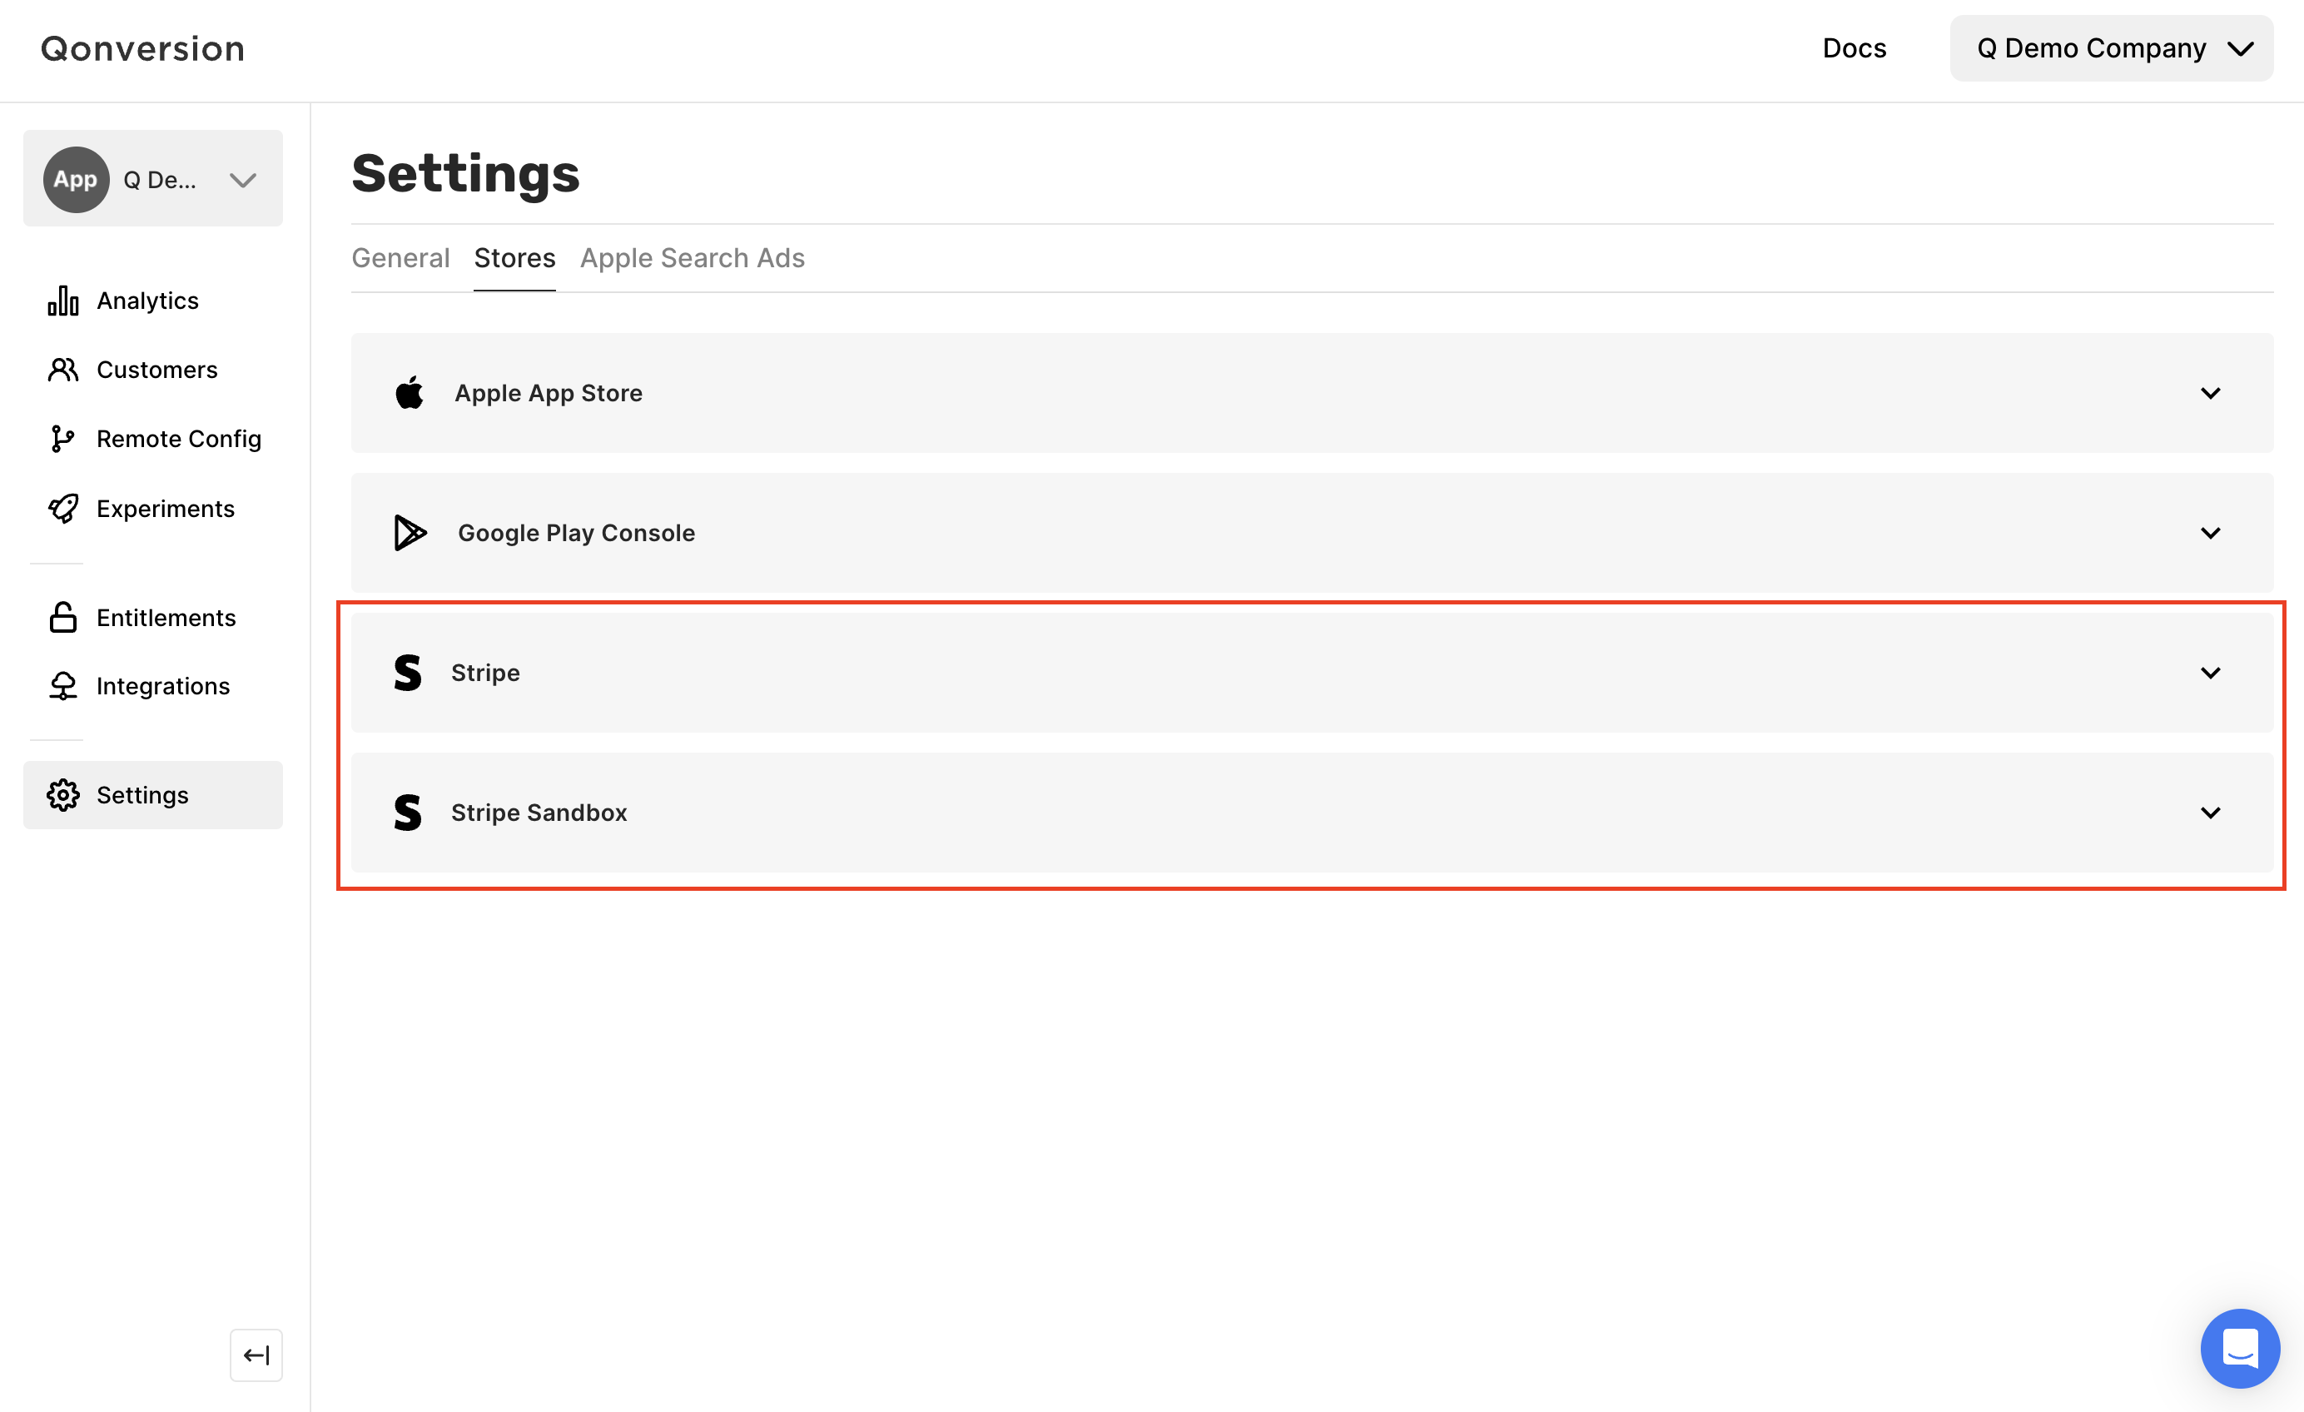Click the Stripe S logo icon
Viewport: 2304px width, 1412px height.
408,673
